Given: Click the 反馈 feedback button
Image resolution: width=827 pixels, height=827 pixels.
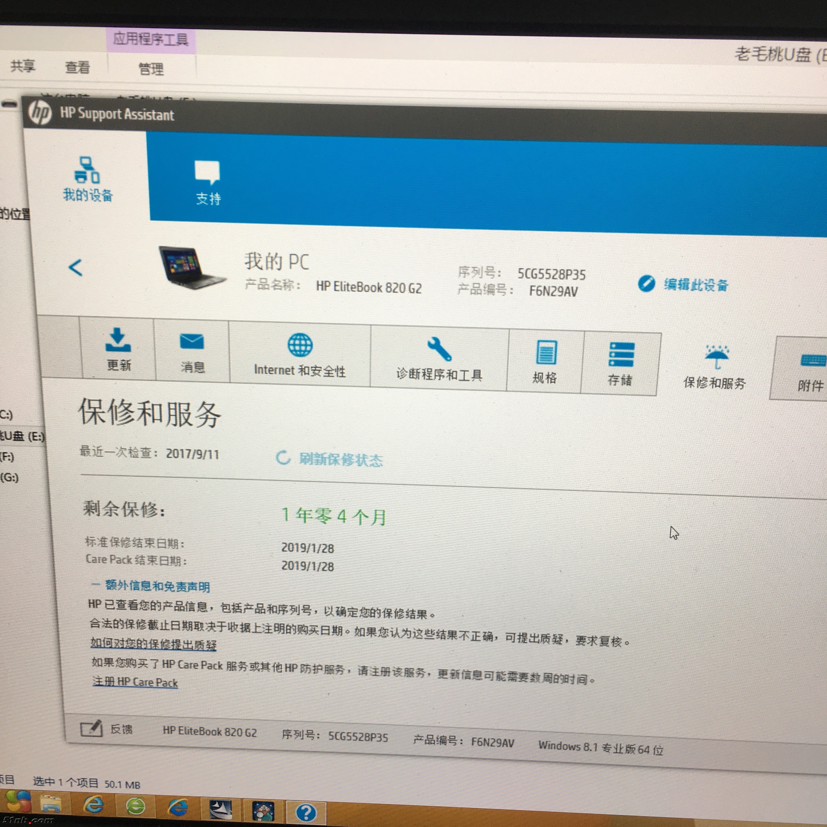Looking at the screenshot, I should click(107, 729).
